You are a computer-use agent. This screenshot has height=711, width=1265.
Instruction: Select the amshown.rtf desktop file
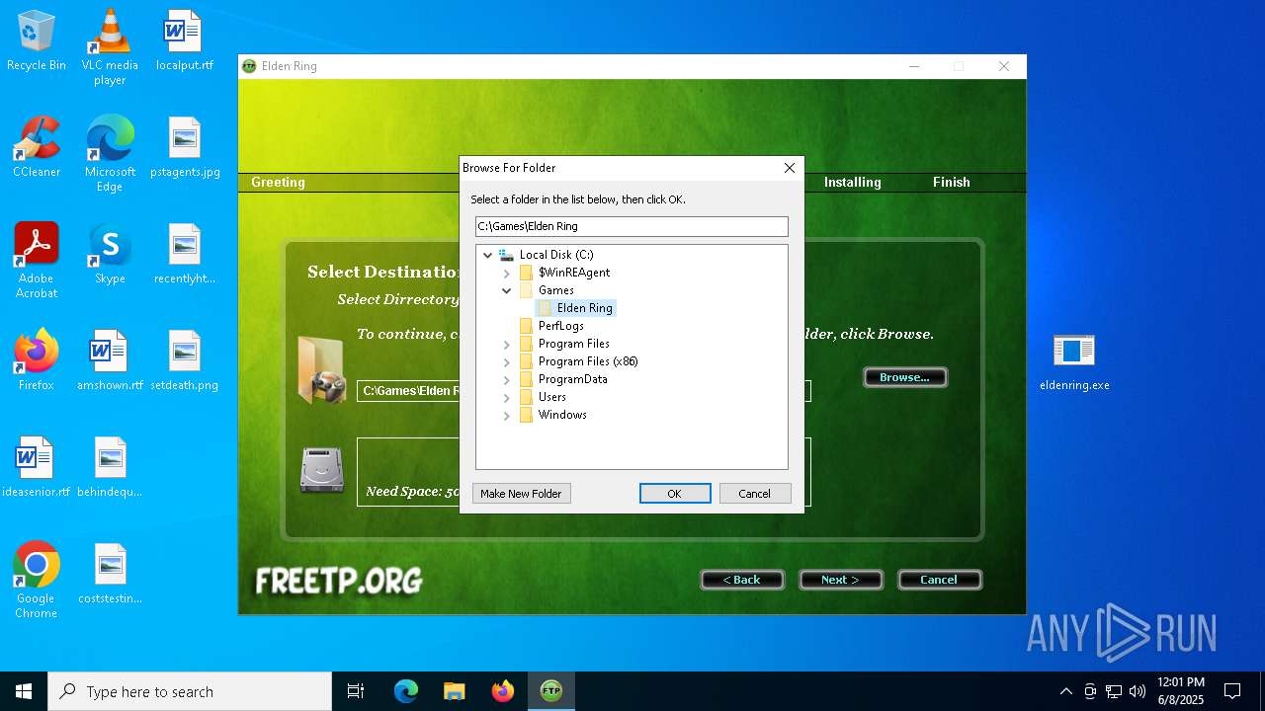pyautogui.click(x=110, y=360)
